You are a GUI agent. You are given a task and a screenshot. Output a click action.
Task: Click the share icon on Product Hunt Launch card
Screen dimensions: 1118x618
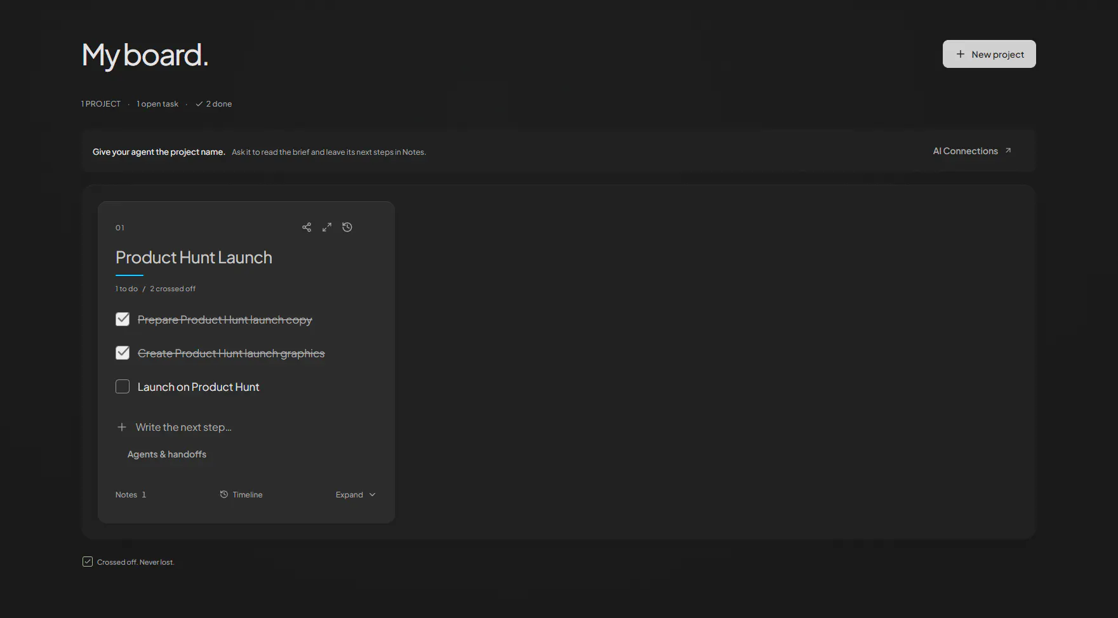(307, 227)
